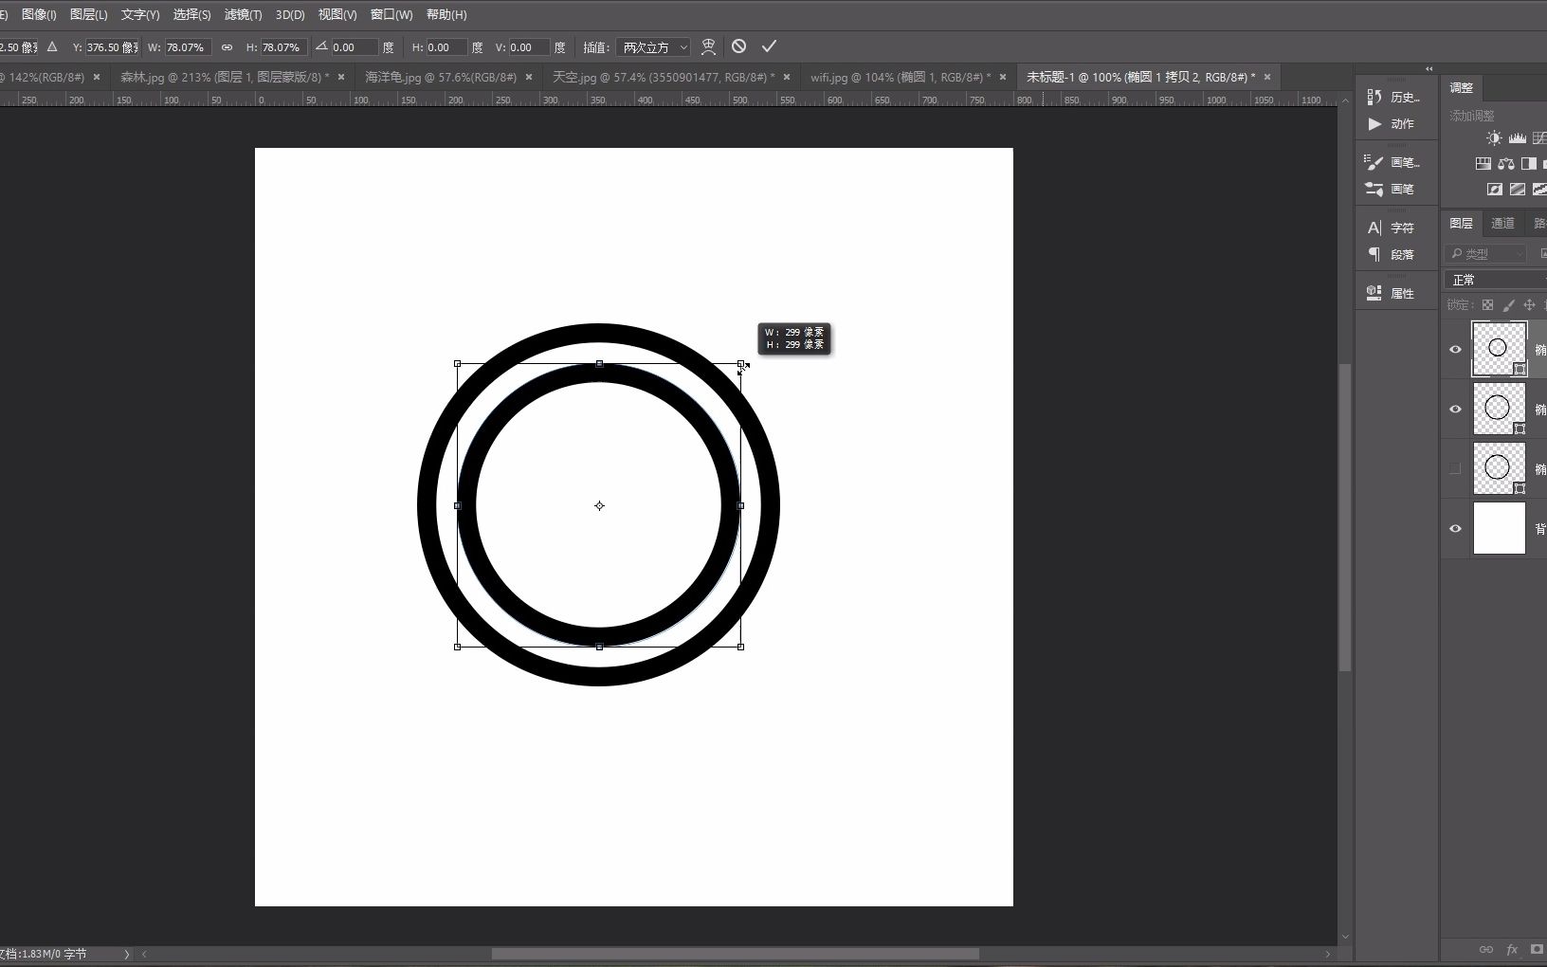This screenshot has height=967, width=1547.
Task: Click the vertical skew V field
Action: click(x=529, y=47)
